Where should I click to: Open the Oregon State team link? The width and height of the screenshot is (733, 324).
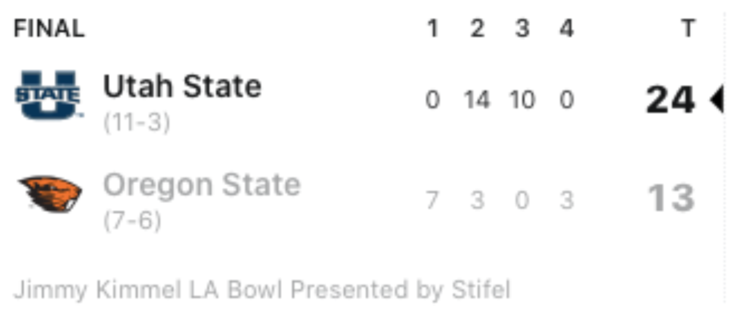pyautogui.click(x=202, y=185)
